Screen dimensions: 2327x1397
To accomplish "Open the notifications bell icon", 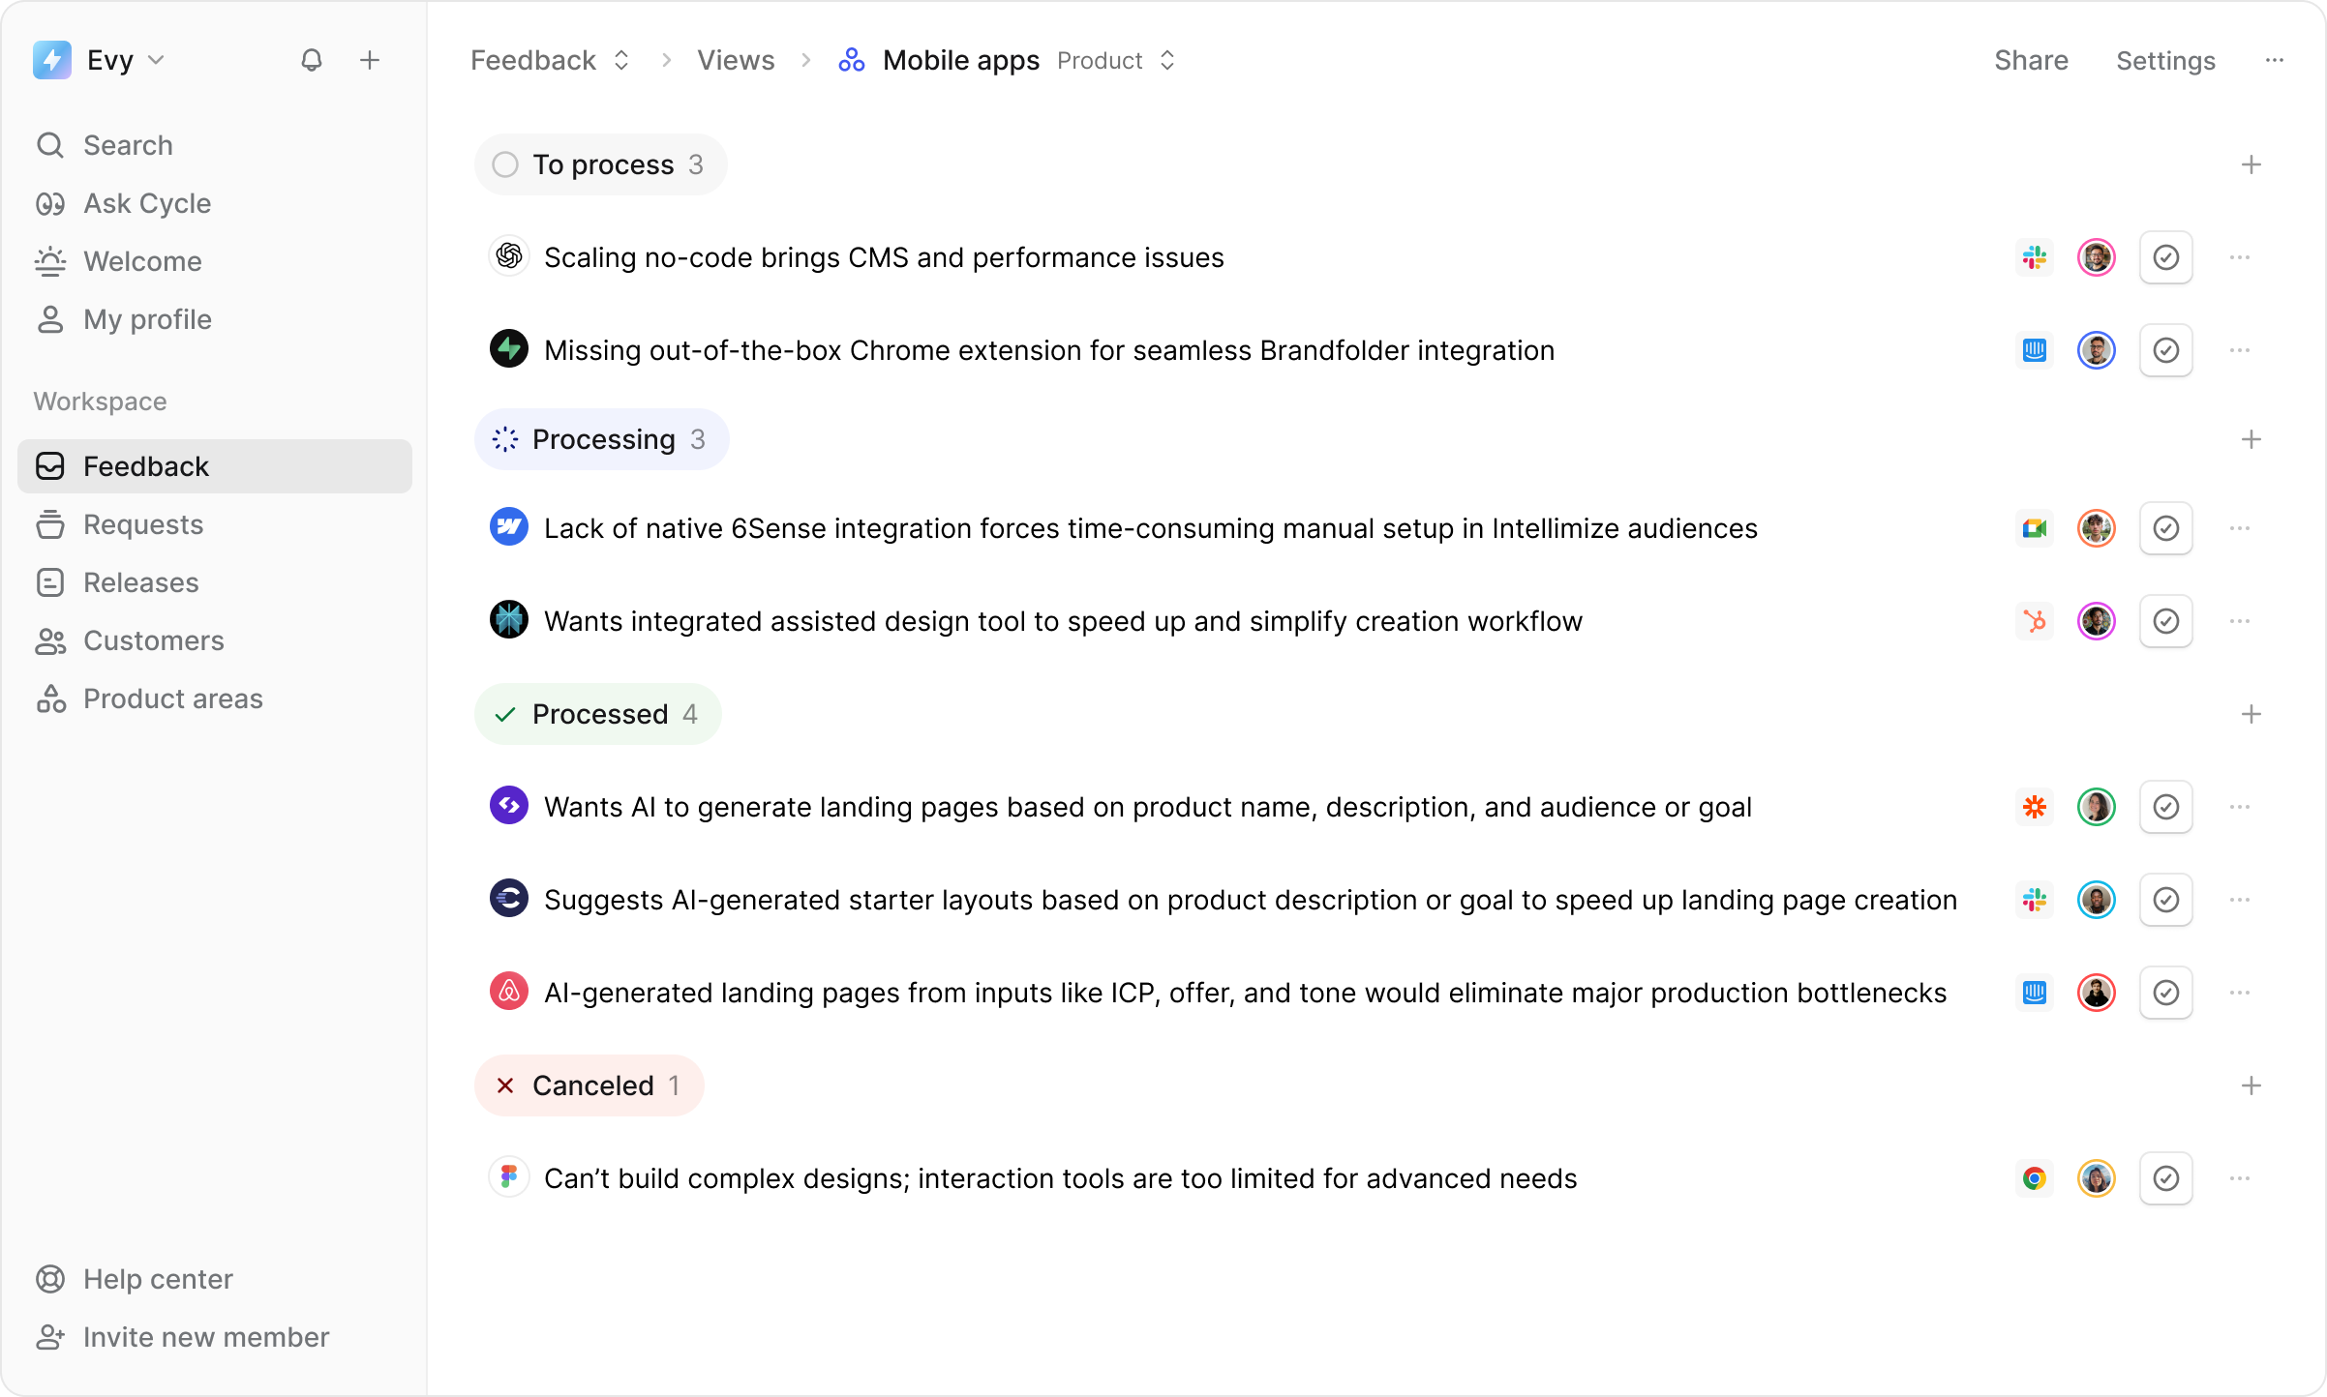I will point(311,60).
